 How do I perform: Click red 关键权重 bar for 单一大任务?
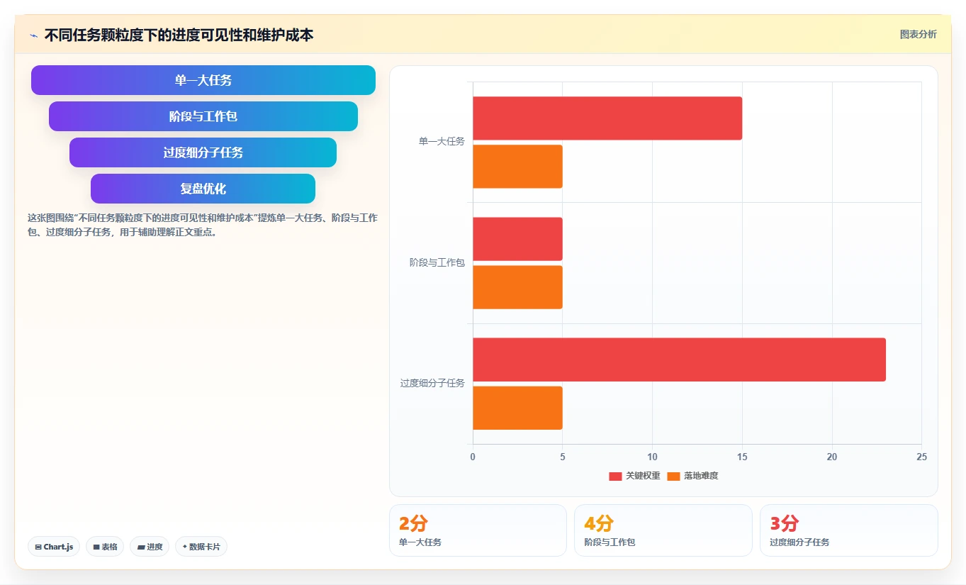click(607, 118)
